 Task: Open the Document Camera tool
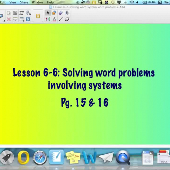[21, 13]
